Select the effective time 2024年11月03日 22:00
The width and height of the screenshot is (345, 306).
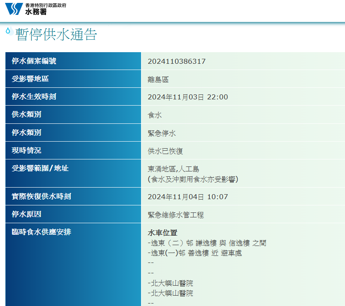click(188, 97)
